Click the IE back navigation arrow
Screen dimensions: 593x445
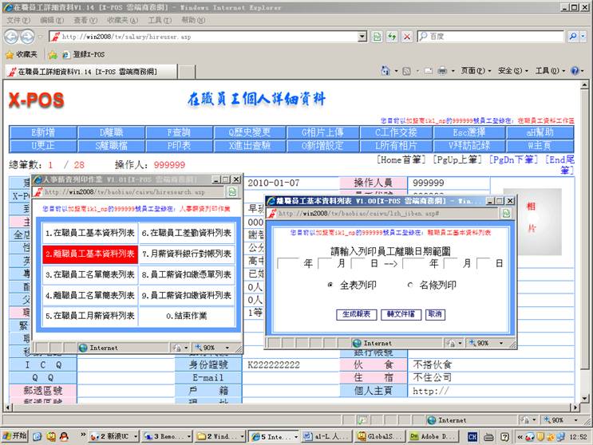13,37
